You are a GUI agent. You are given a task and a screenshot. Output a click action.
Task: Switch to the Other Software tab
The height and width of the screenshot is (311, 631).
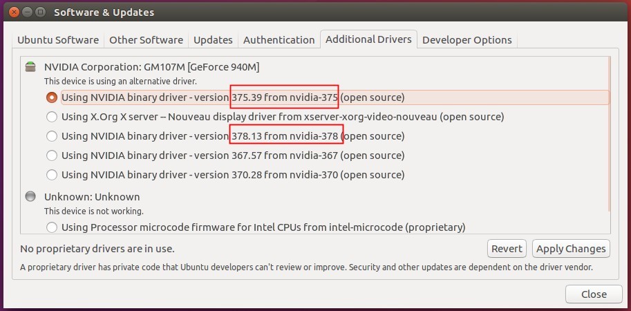(x=146, y=40)
